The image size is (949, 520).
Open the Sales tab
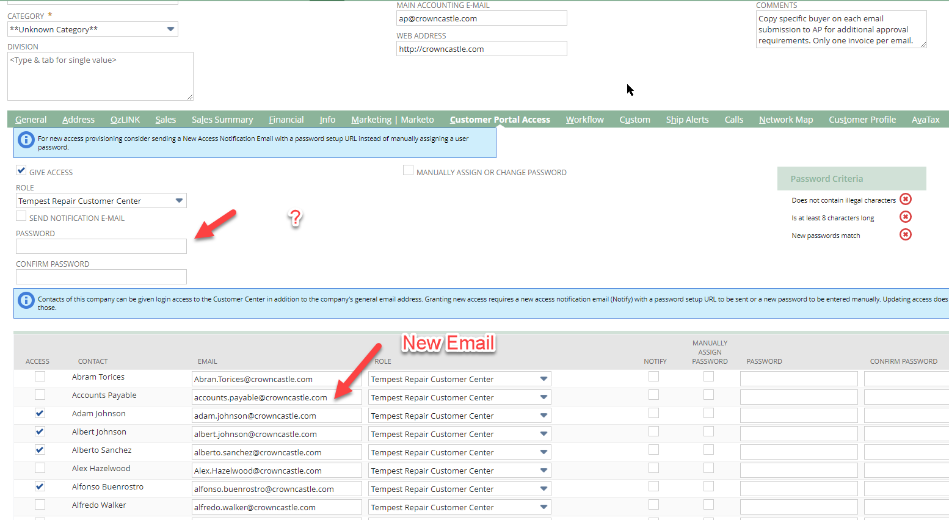coord(165,120)
